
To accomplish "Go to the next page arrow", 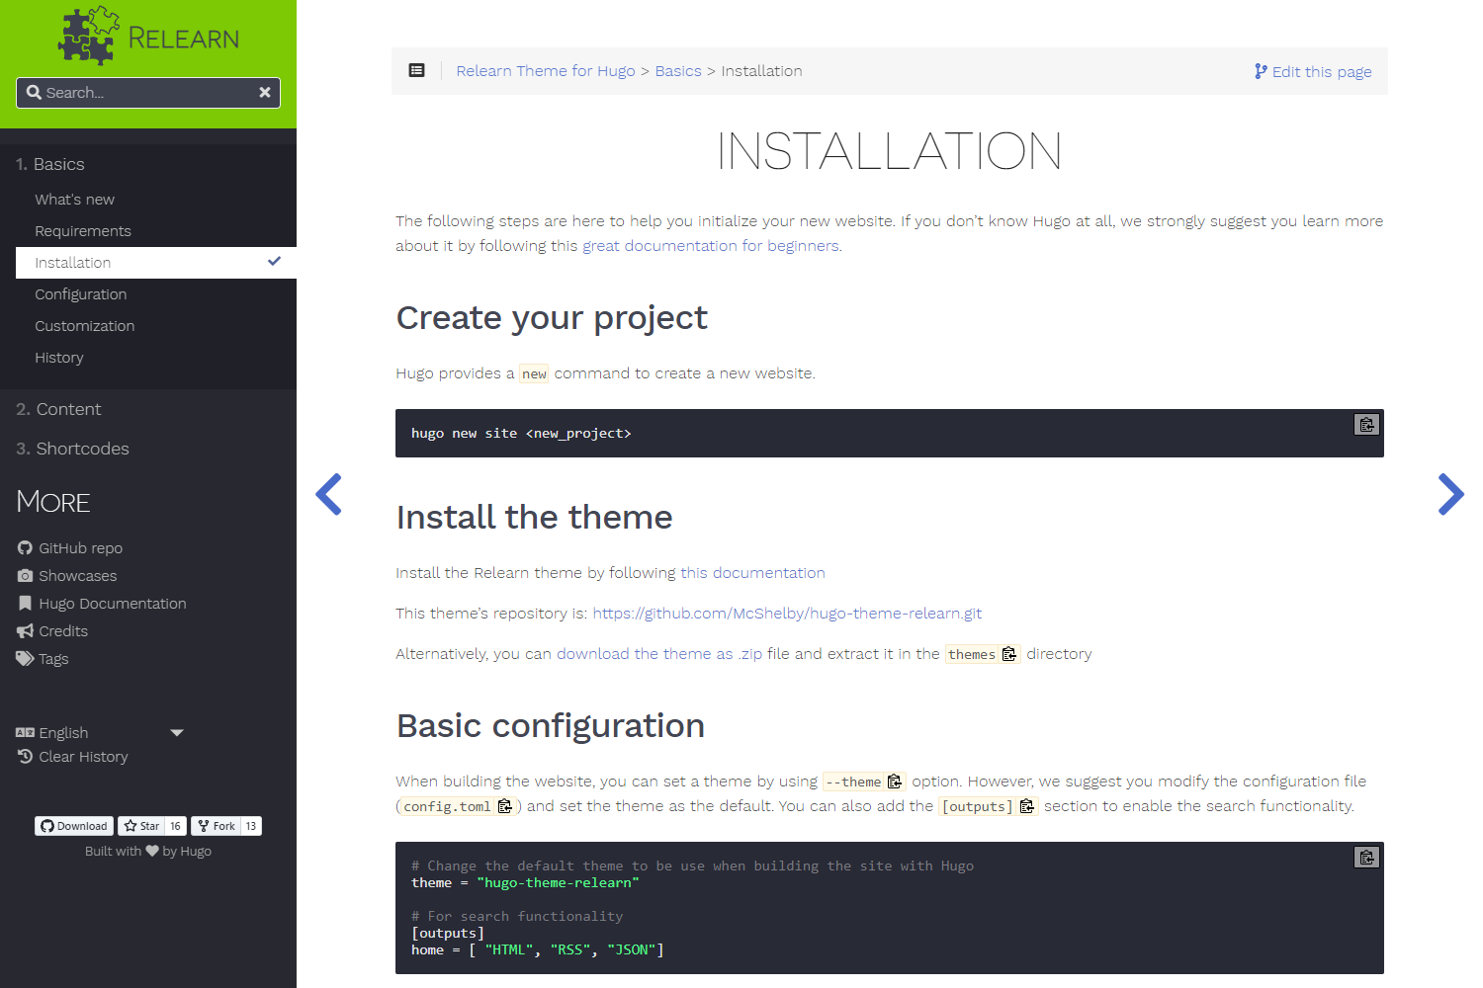I will [1450, 494].
